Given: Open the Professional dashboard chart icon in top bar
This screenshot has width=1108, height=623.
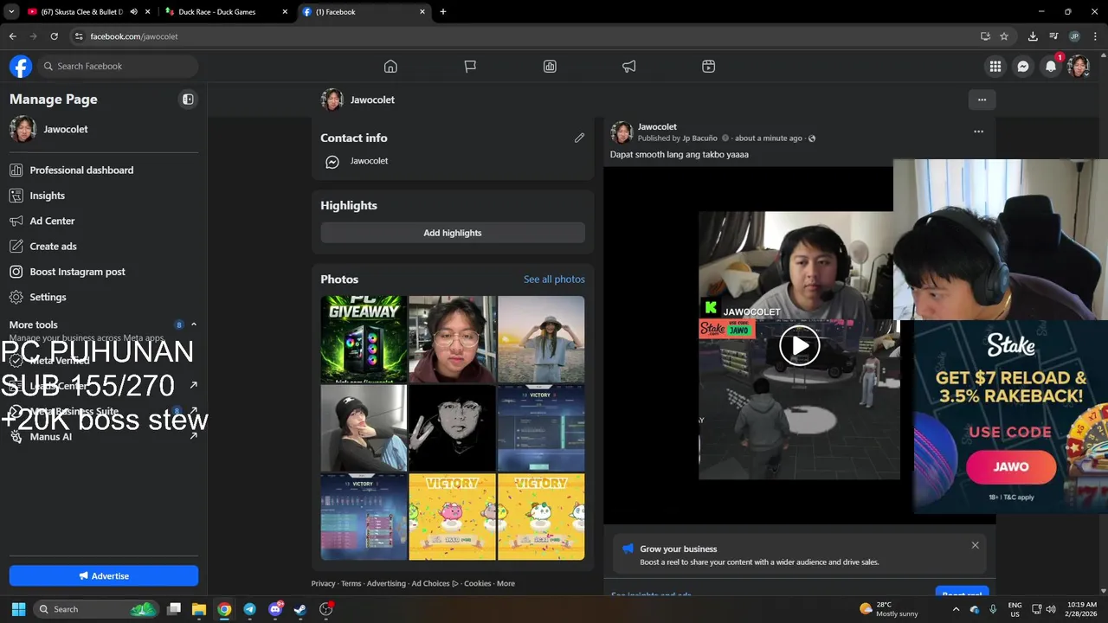Looking at the screenshot, I should pyautogui.click(x=550, y=67).
